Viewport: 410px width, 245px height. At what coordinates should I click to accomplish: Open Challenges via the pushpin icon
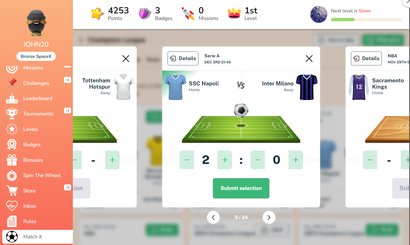(12, 83)
